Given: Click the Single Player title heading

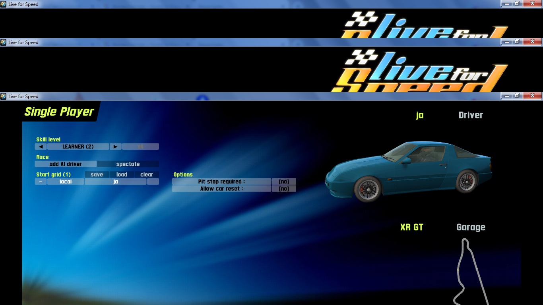Looking at the screenshot, I should 59,112.
